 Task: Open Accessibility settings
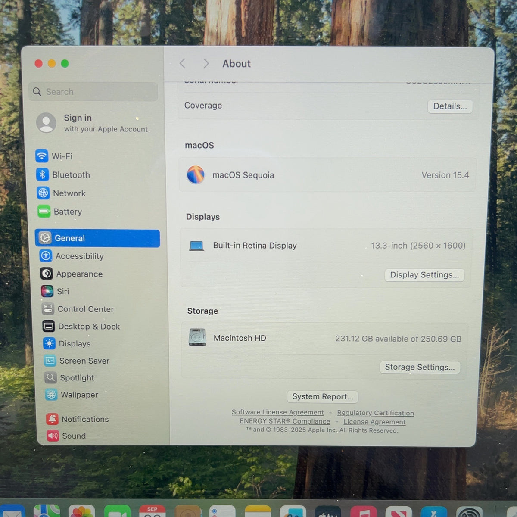click(72, 256)
